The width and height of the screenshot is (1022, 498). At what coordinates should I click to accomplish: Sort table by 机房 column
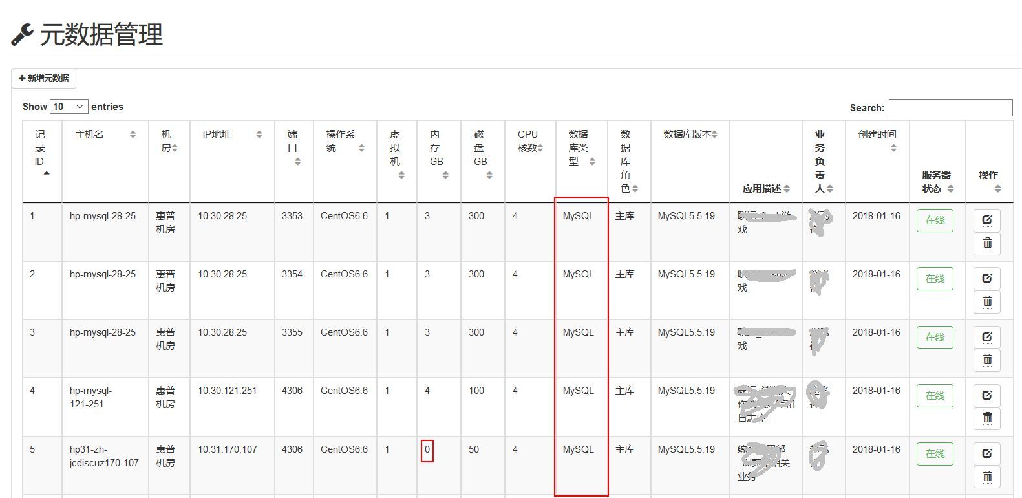(x=169, y=161)
